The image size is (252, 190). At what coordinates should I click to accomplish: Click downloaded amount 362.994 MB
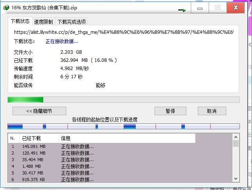pos(74,60)
